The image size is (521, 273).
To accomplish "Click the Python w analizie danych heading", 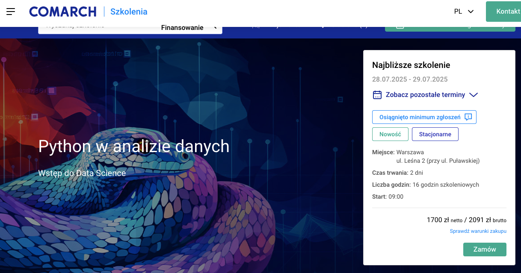I will (x=134, y=147).
